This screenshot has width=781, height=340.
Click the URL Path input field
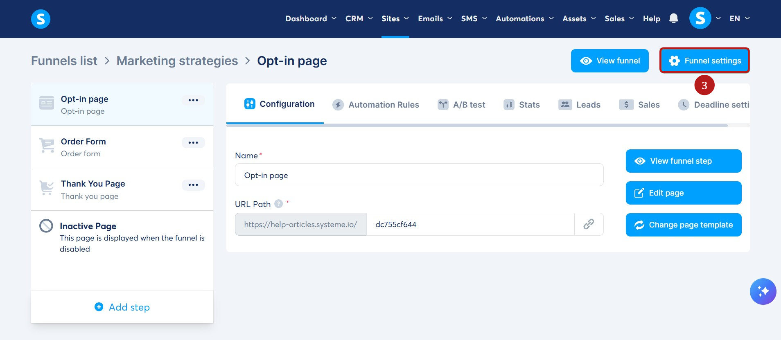(x=470, y=224)
